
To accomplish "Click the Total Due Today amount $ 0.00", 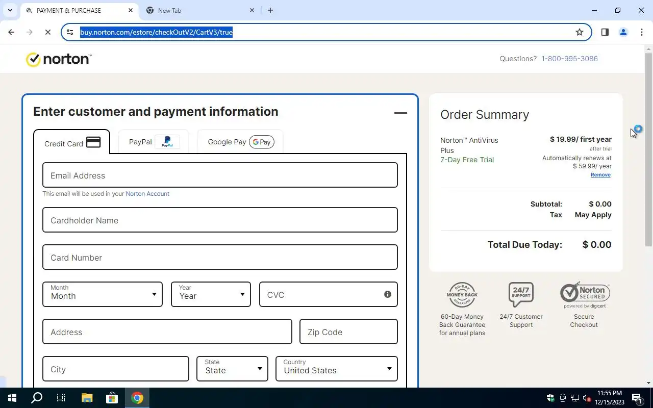I will (596, 245).
